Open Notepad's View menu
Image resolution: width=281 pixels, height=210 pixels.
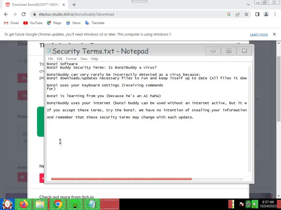84,59
